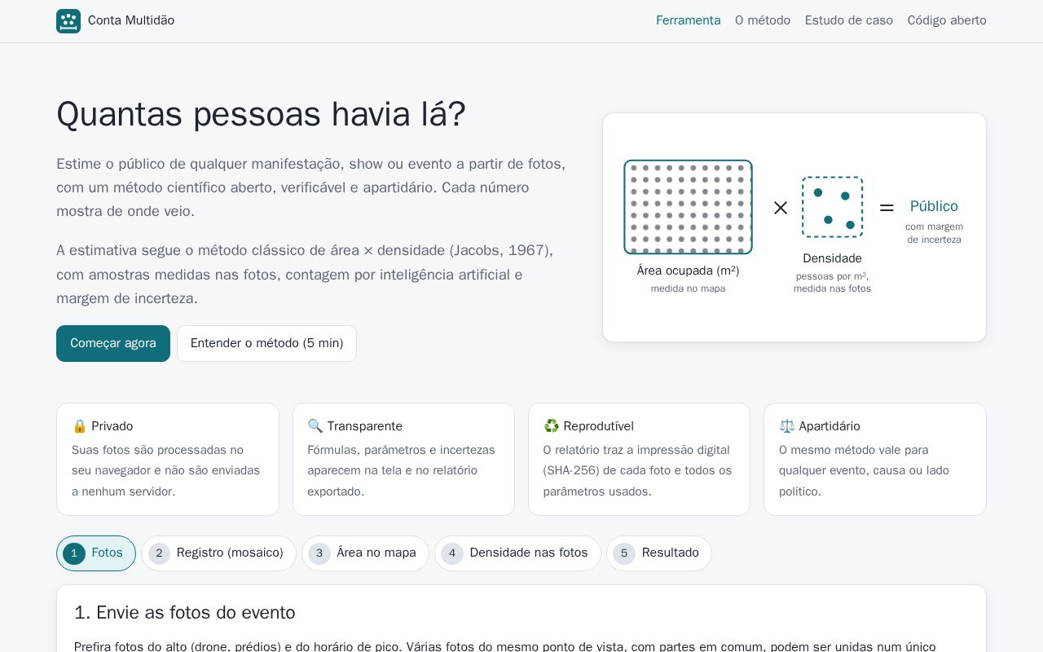Switch to Registro (mosaico) step
Viewport: 1043px width, 652px height.
pos(218,553)
